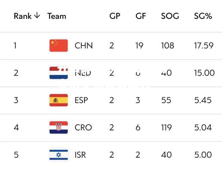Click the Israel flag icon

pos(59,155)
